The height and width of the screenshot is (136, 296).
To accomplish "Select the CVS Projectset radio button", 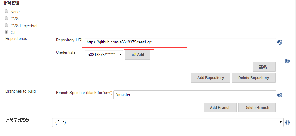I will (6, 25).
